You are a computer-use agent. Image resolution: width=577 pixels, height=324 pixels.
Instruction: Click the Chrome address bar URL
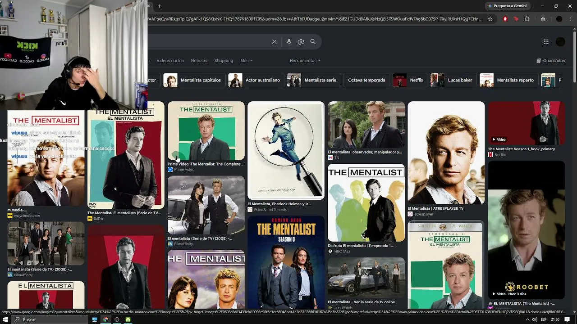[x=315, y=19]
